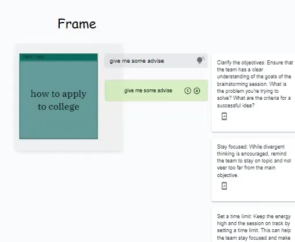Click 'to college' line on sticky note
Screen dimensions: 295x242
coord(59,107)
